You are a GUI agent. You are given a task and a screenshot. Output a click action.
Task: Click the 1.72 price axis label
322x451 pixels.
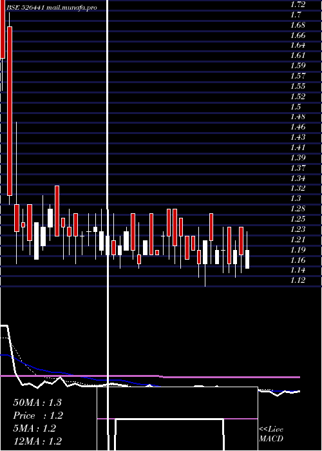point(298,5)
